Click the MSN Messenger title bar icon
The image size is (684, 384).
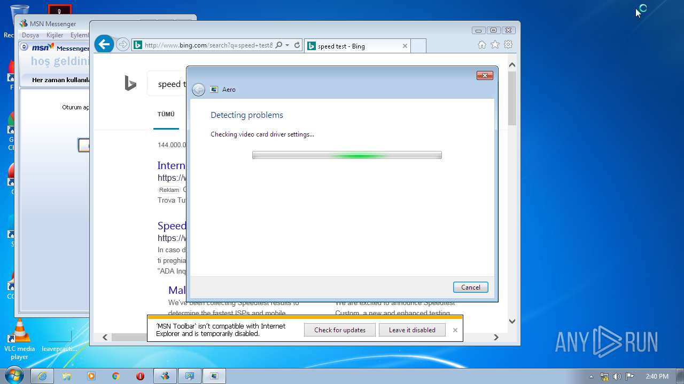[24, 23]
